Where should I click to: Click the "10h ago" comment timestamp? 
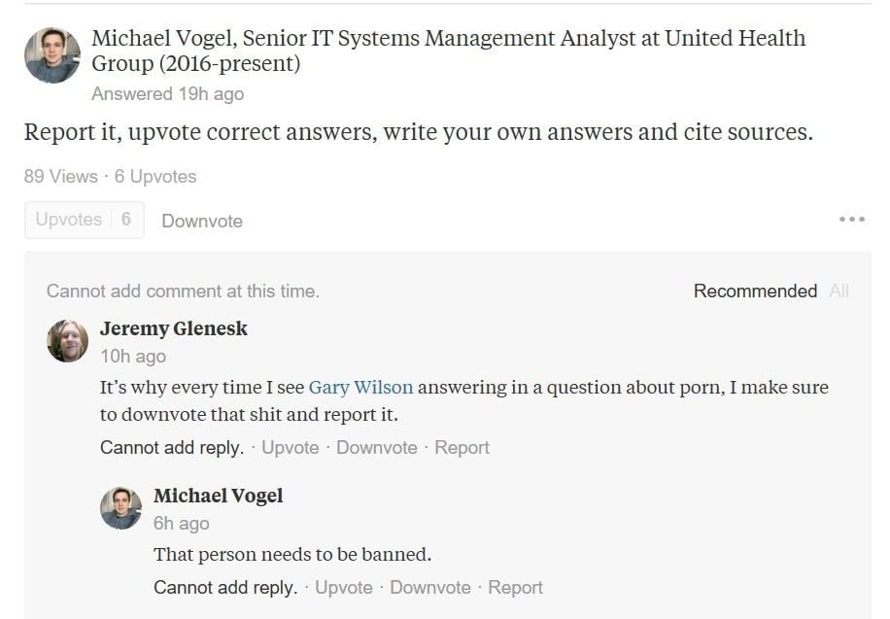(133, 357)
